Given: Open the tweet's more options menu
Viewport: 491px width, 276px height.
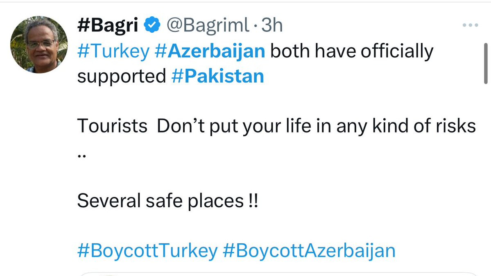Looking at the screenshot, I should tap(470, 25).
